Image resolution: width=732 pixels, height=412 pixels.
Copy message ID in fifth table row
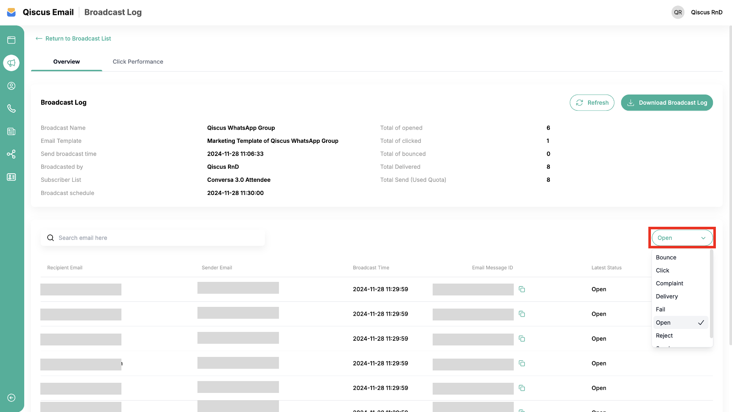pyautogui.click(x=522, y=388)
